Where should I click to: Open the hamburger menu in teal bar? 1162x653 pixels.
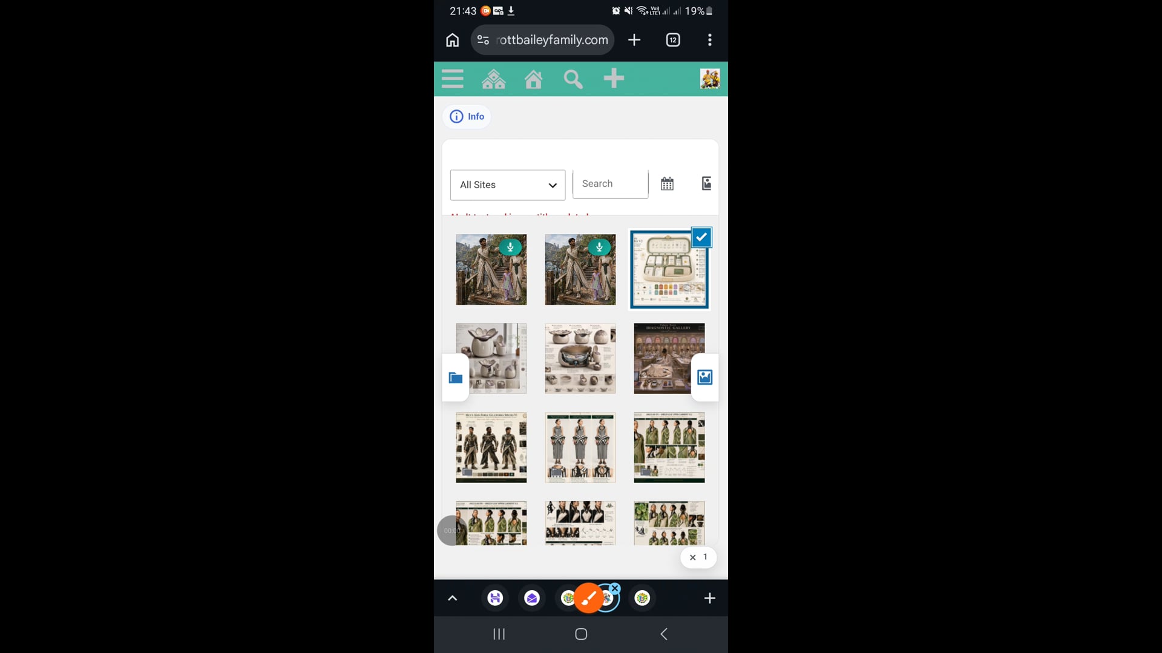[x=452, y=79]
